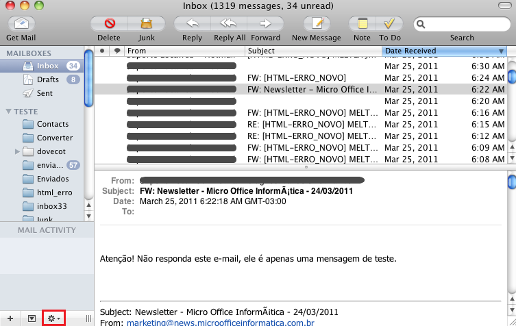Reply to the selected email
This screenshot has width=516, height=326.
192,24
